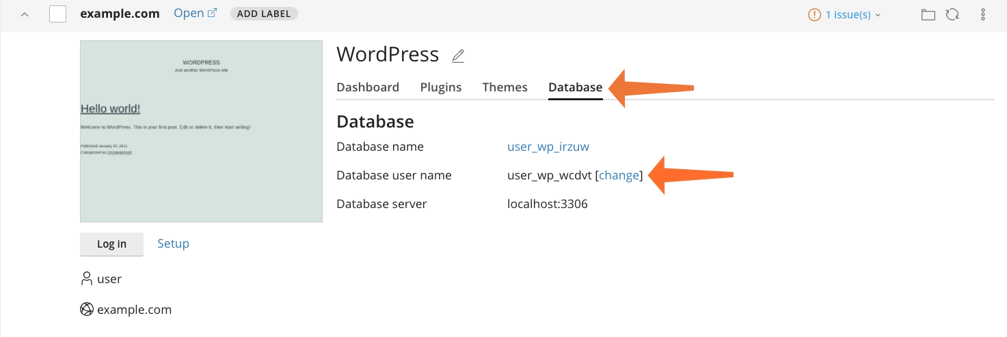This screenshot has width=1007, height=337.
Task: Click change next to database user name
Action: 619,175
